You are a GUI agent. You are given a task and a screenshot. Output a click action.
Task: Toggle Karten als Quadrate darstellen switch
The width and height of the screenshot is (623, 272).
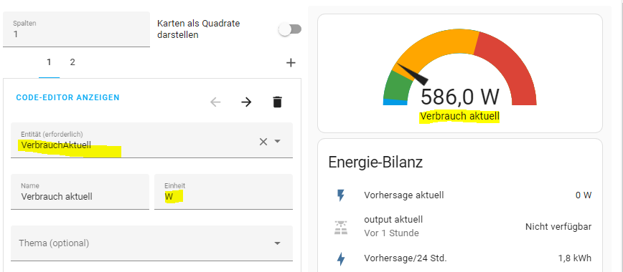pos(291,29)
